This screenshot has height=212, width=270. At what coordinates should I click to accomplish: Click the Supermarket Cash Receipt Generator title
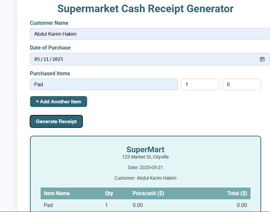(x=145, y=9)
